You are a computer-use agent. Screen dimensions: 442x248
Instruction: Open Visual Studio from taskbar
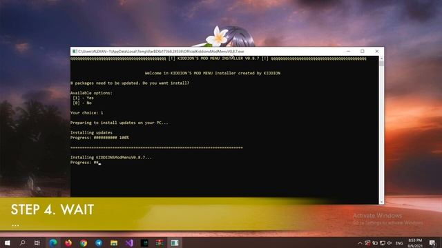point(129,242)
